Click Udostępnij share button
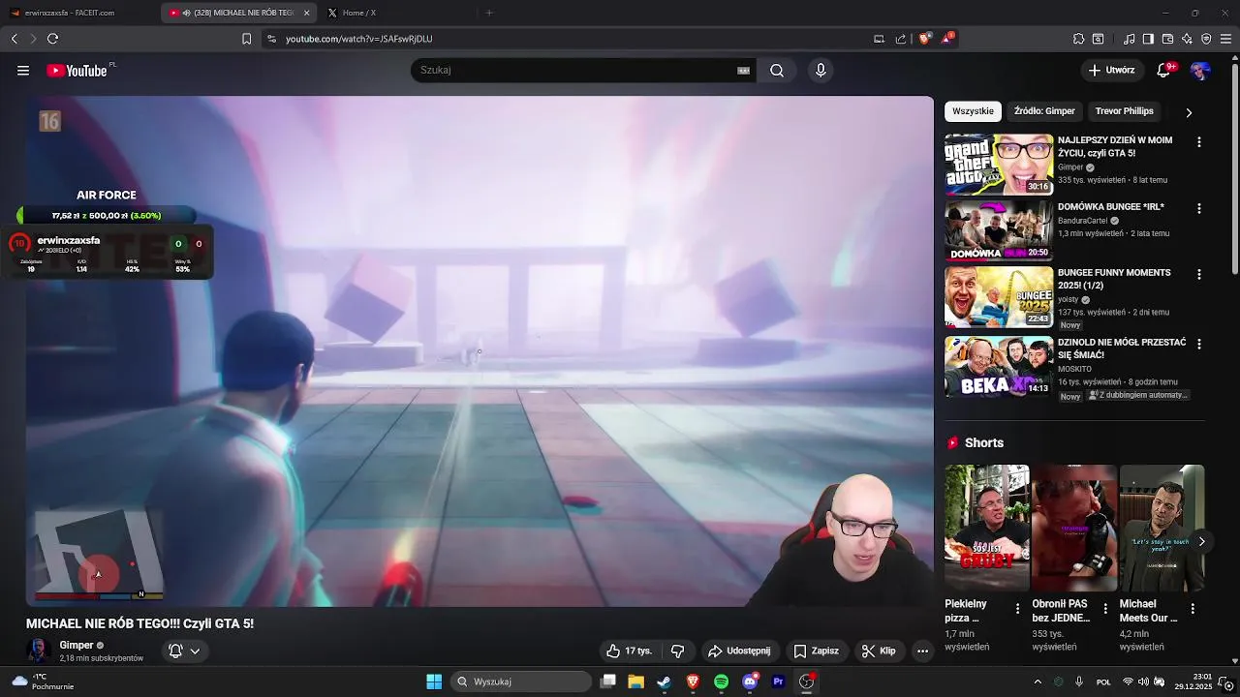Image resolution: width=1240 pixels, height=697 pixels. [x=739, y=652]
